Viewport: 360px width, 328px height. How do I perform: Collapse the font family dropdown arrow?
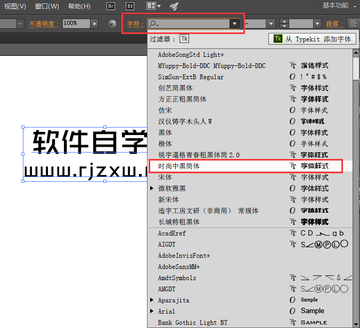(234, 23)
